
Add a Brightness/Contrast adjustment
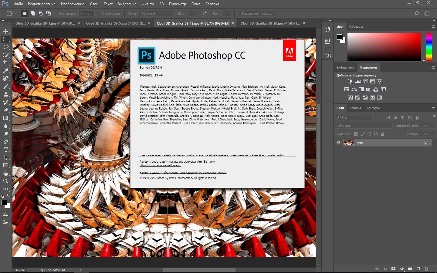pyautogui.click(x=350, y=81)
